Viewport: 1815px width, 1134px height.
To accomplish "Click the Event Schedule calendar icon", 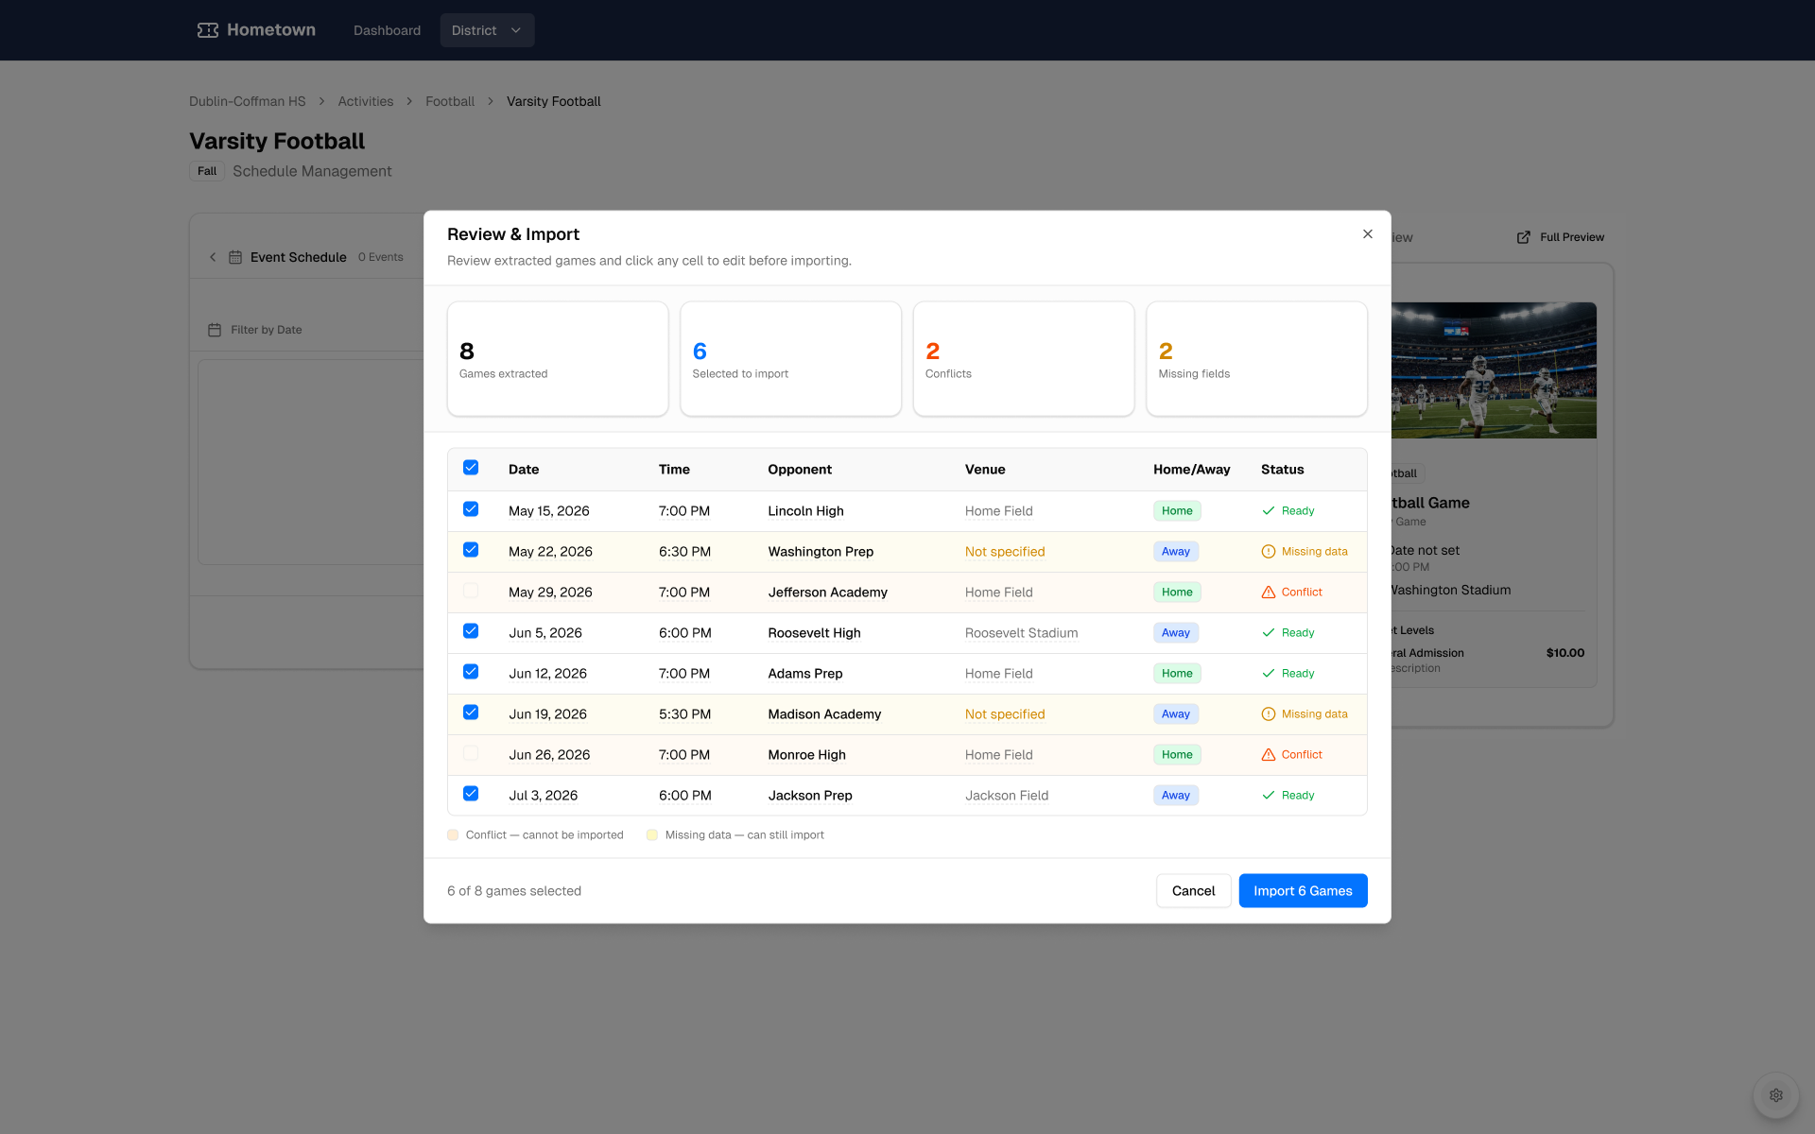I will 235,257.
